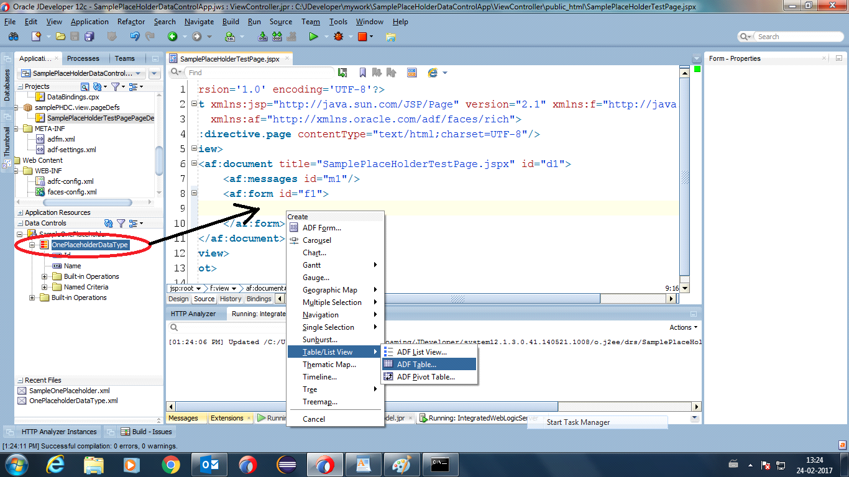This screenshot has width=849, height=477.
Task: Create a new file with the New icon
Action: click(x=36, y=36)
